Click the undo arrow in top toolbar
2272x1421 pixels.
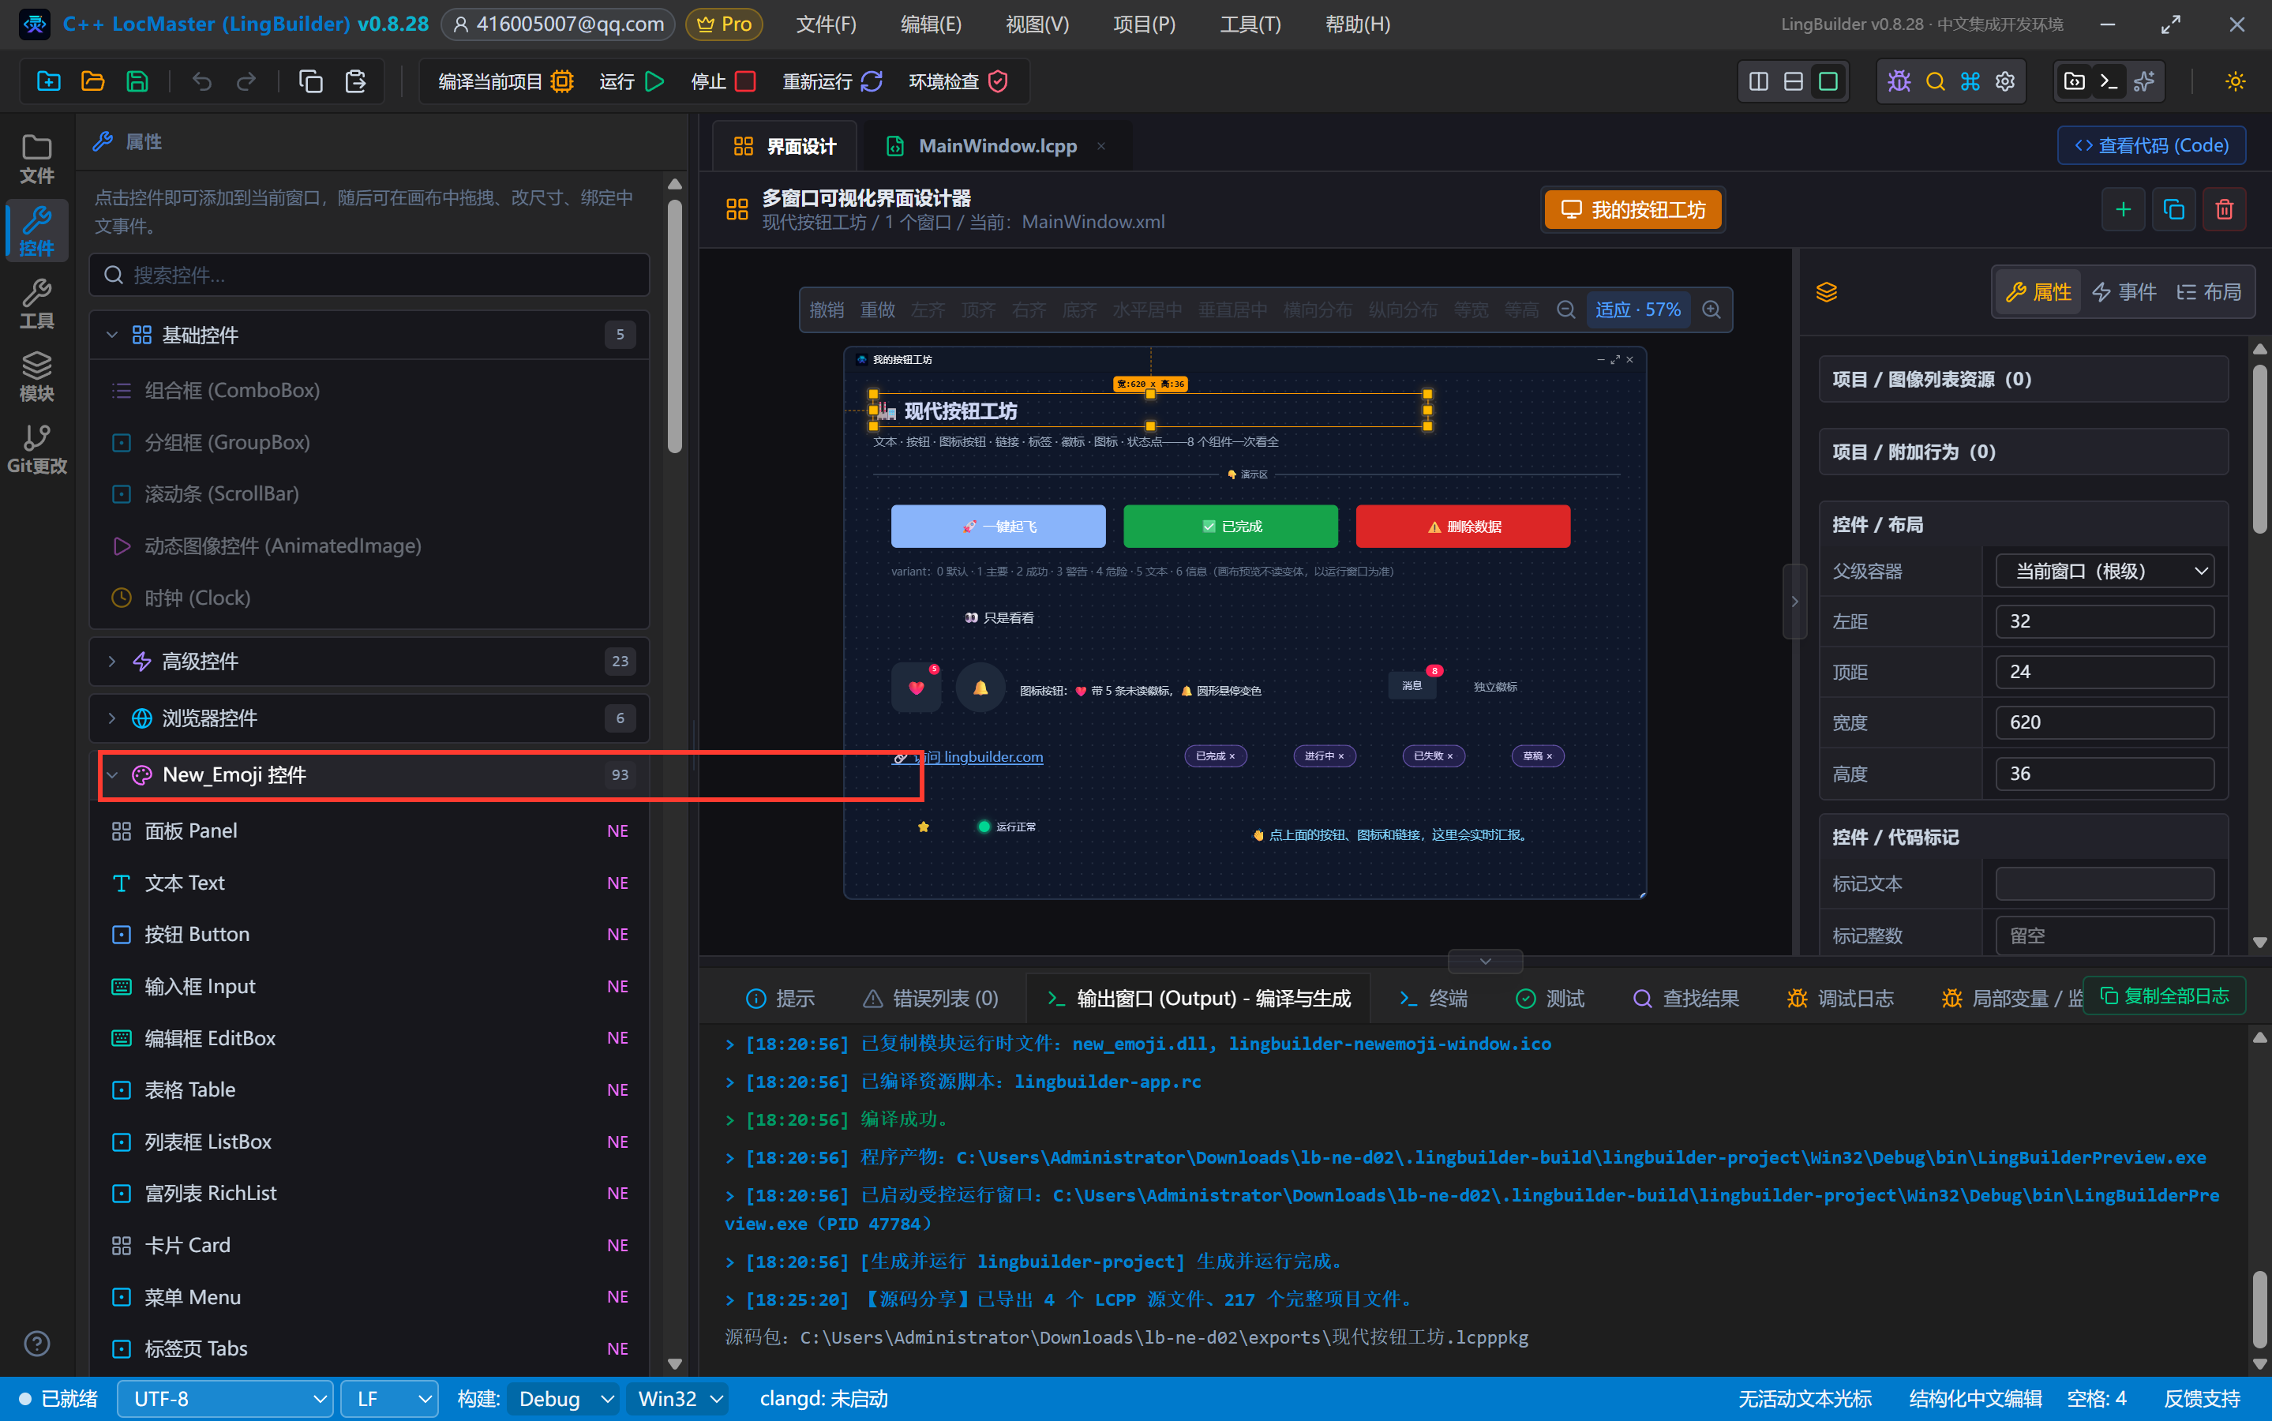[201, 82]
